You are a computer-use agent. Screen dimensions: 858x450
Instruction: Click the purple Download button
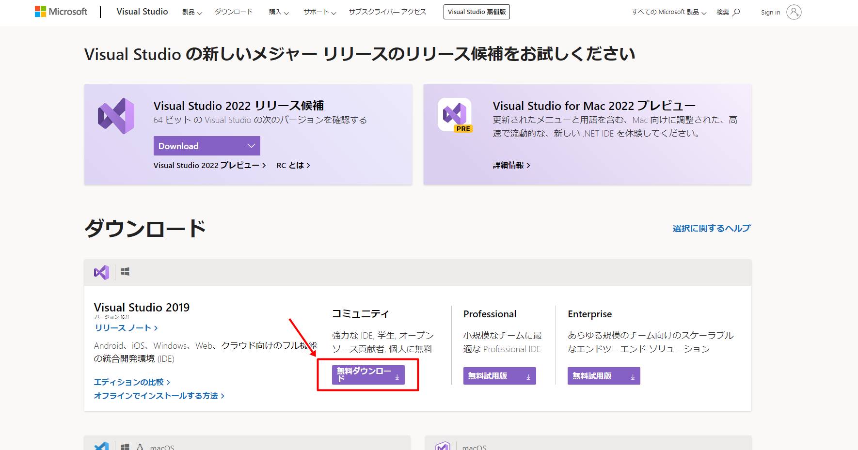(x=207, y=146)
